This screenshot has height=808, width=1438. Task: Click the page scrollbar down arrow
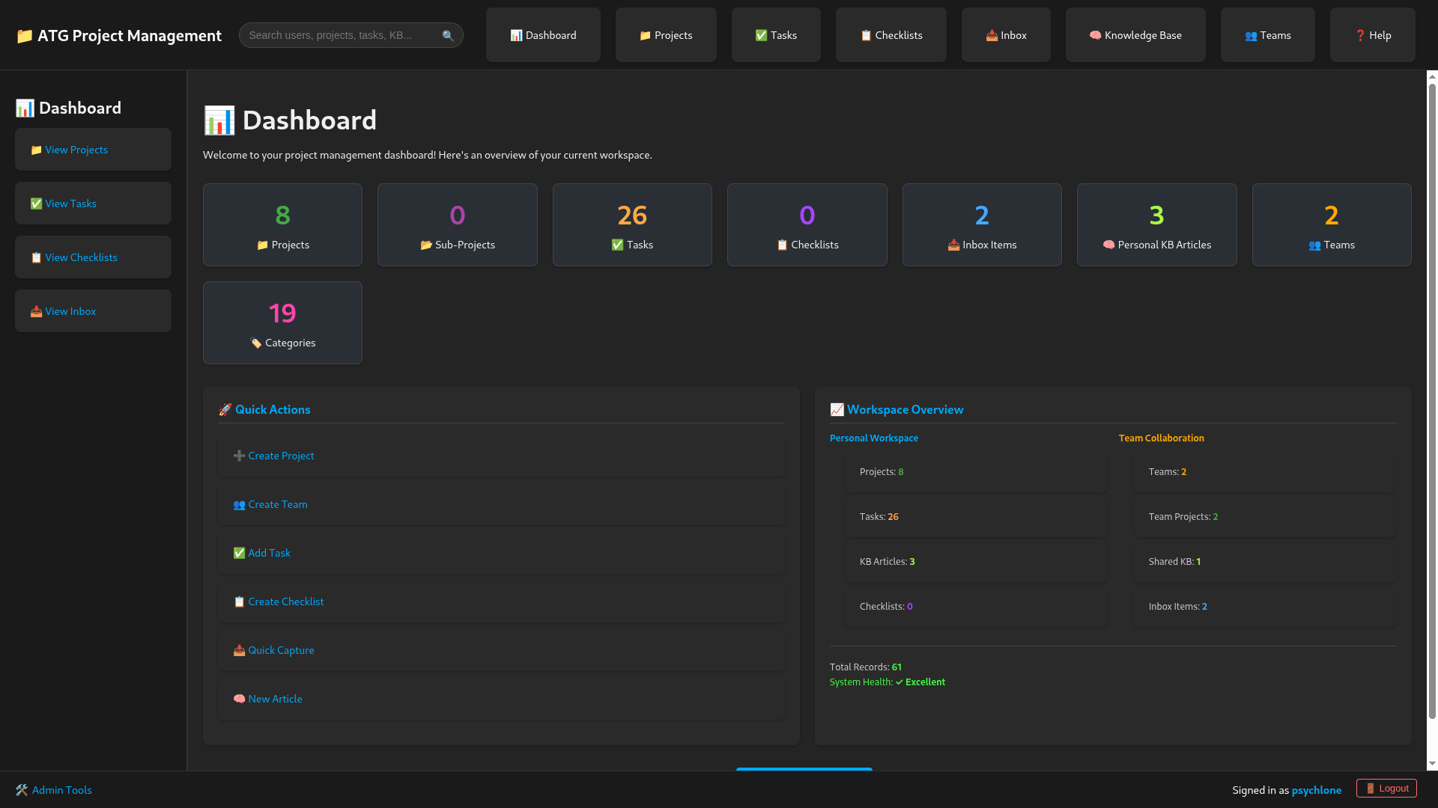pyautogui.click(x=1432, y=764)
